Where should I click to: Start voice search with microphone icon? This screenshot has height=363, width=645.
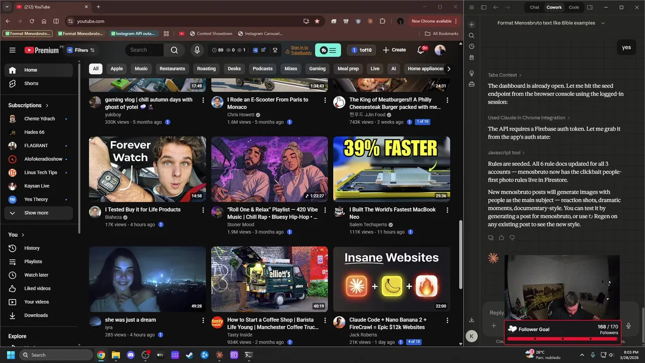pos(197,50)
